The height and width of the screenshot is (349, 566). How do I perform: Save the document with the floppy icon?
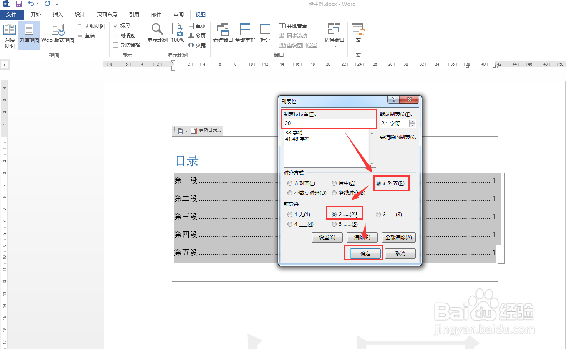click(x=19, y=4)
